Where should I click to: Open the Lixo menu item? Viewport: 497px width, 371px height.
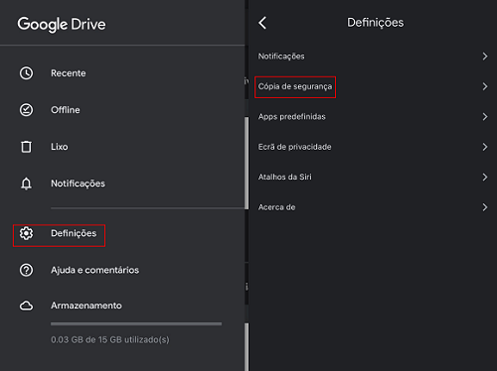[122, 147]
